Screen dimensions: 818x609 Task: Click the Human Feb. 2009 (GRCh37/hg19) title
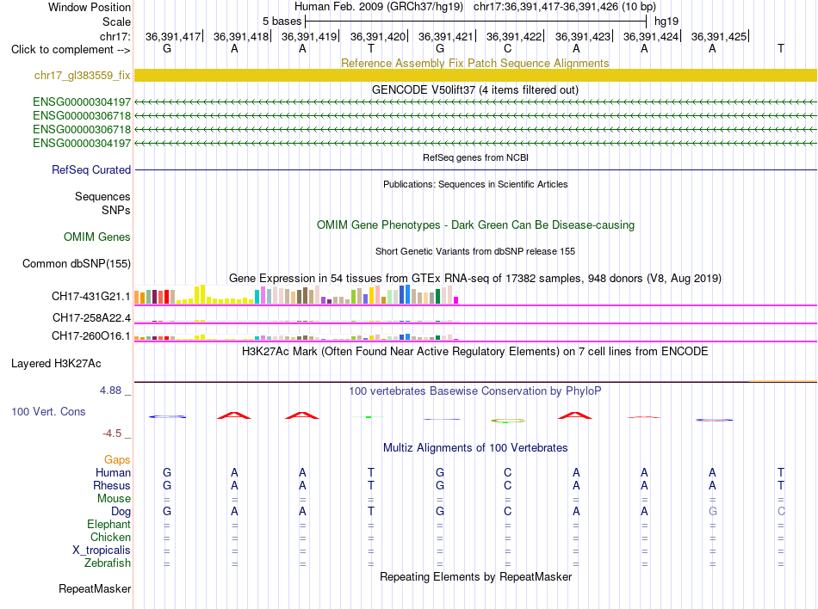[x=379, y=7]
